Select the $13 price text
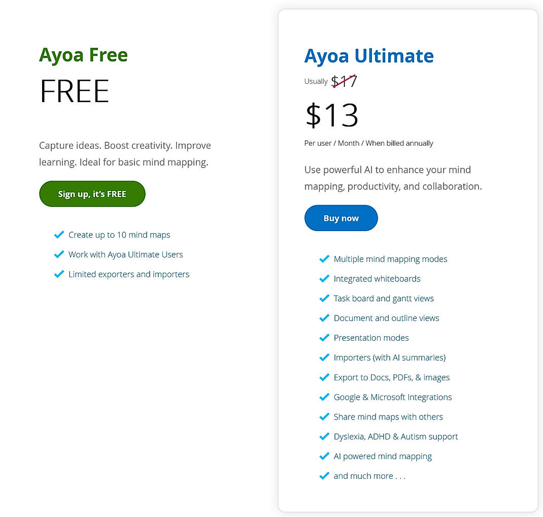Image resolution: width=543 pixels, height=517 pixels. click(331, 116)
